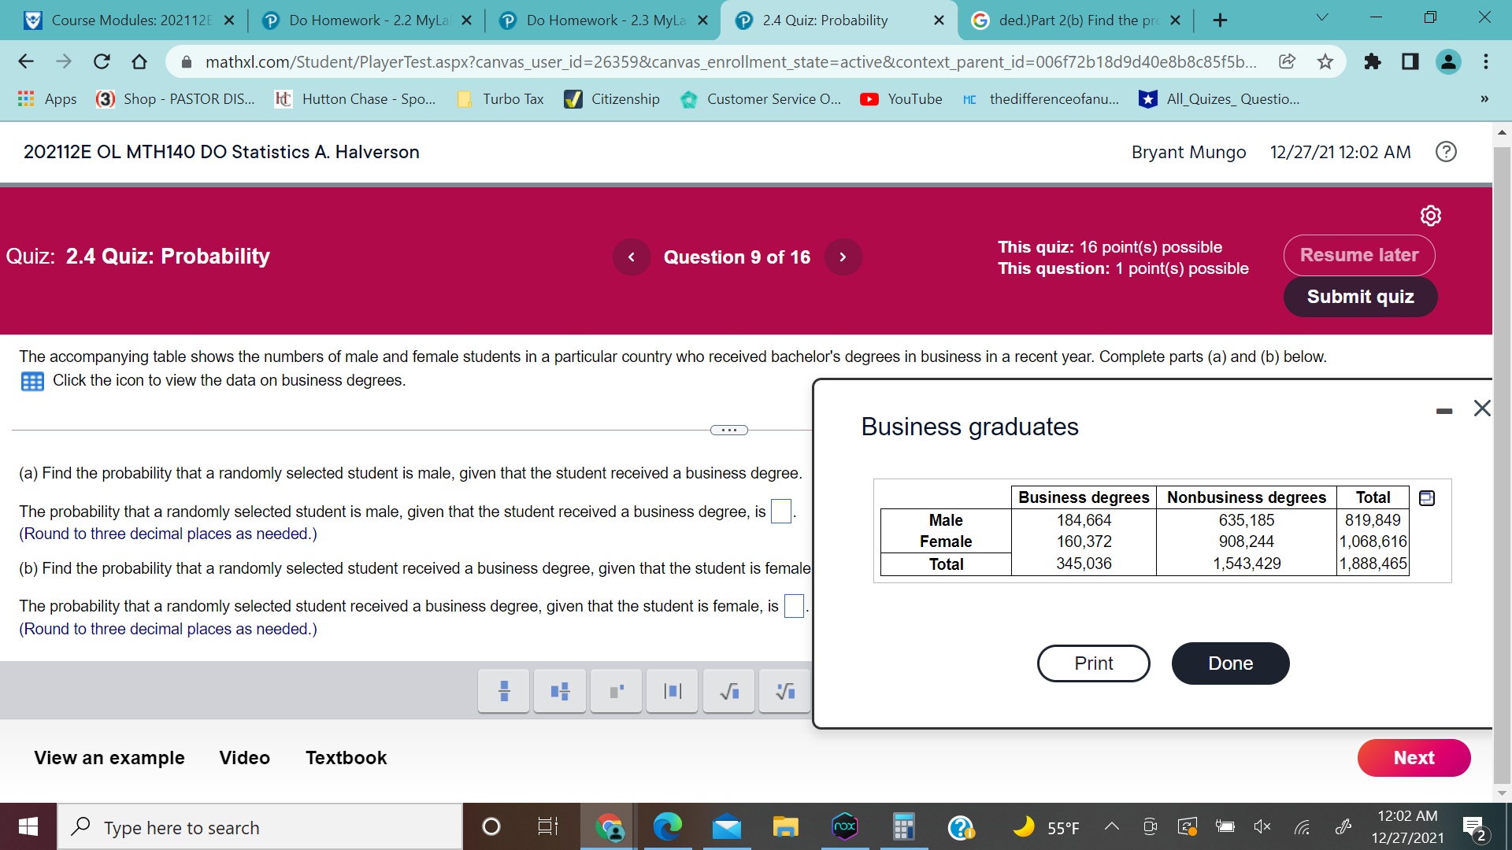Select the nth root icon
Screen dimensions: 1512x850
coord(784,691)
